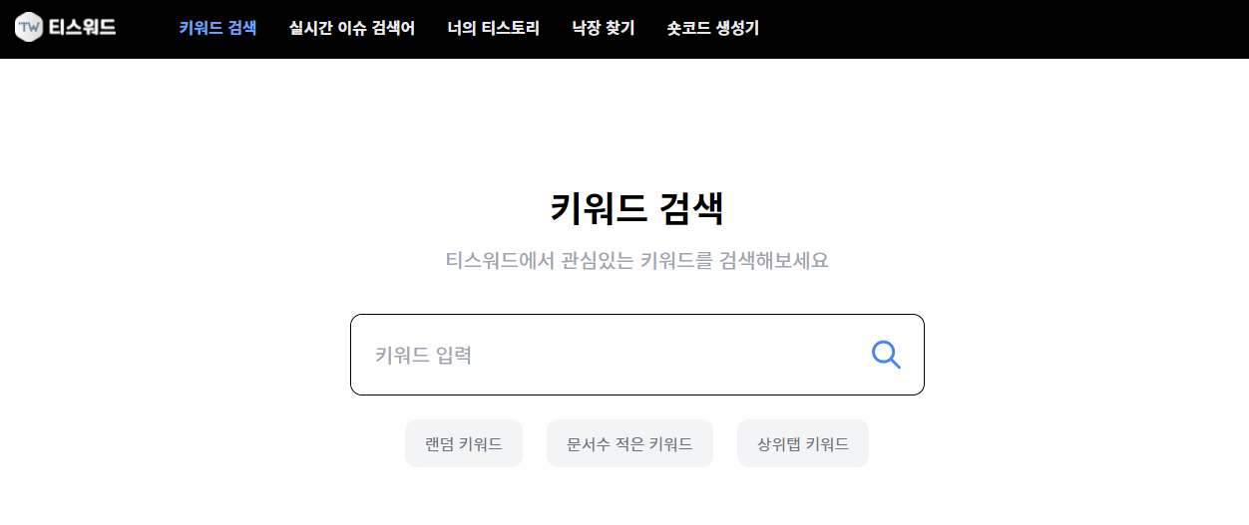Click the subtitle 티스워드에서 관심있는 키워드를 검색해보세요
Screen dimensions: 1249x525
pyautogui.click(x=637, y=262)
